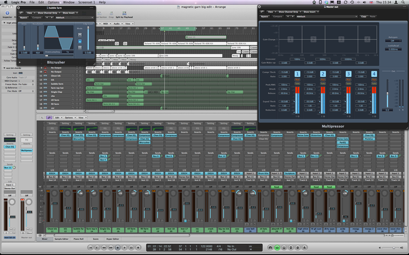This screenshot has width=409, height=255.
Task: Toggle the green cycle mode button
Action: tap(278, 247)
